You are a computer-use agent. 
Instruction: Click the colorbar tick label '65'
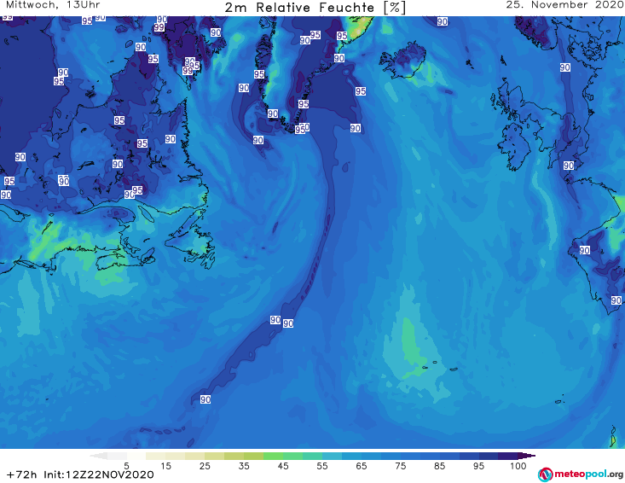pos(362,466)
